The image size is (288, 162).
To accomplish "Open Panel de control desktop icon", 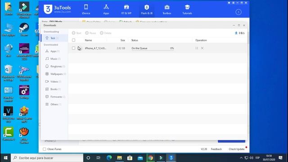I will click(8, 94).
